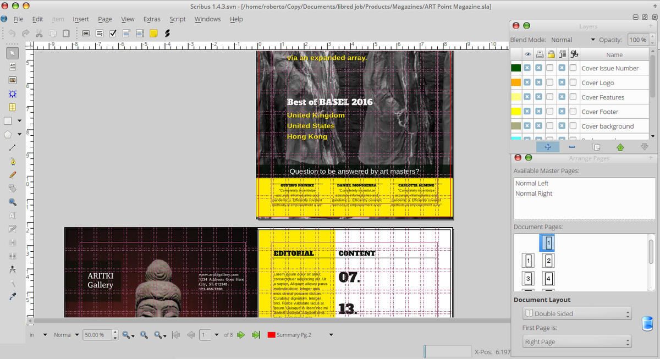The height and width of the screenshot is (359, 660).
Task: Toggle visibility of Cover Features layer
Action: (527, 97)
